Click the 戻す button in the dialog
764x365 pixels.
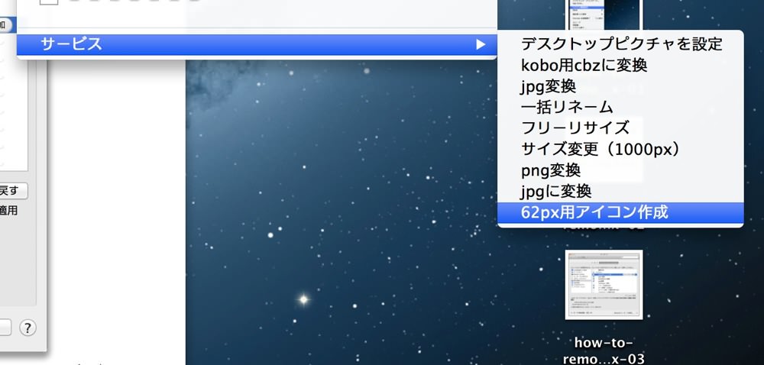(12, 191)
